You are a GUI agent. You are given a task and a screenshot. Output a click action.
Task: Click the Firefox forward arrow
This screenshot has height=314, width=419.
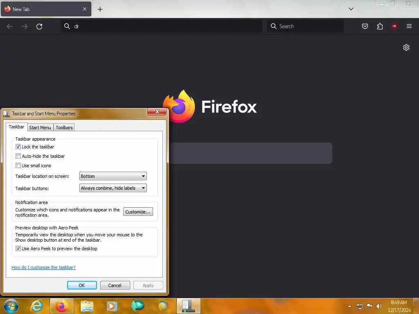click(x=25, y=26)
